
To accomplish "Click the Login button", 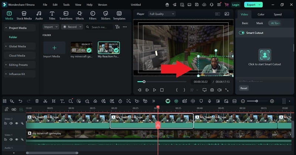I will 236,5.
